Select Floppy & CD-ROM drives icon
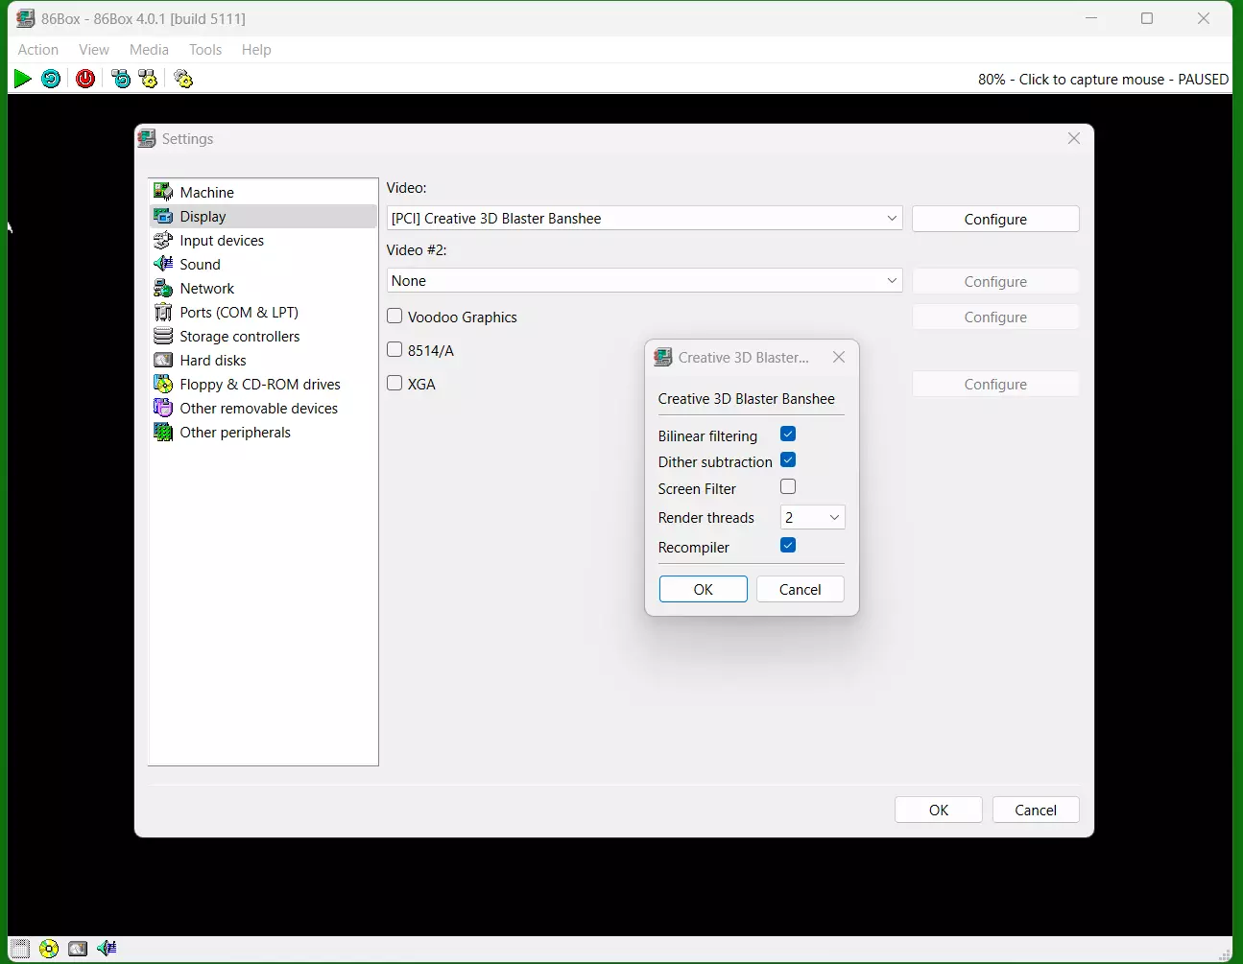The width and height of the screenshot is (1243, 964). [163, 384]
